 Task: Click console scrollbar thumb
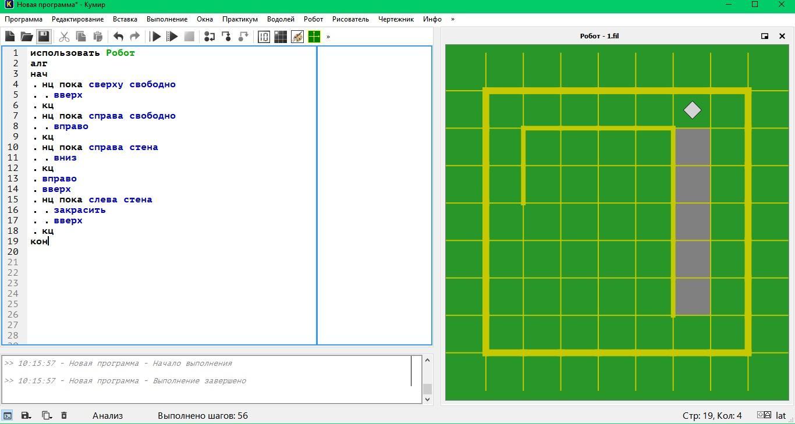pos(428,389)
